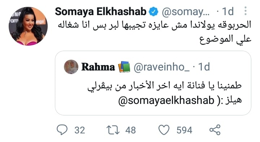This screenshot has width=260, height=142.
Task: Open Rahma's small avatar in the quoted tweet
Action: pos(71,67)
